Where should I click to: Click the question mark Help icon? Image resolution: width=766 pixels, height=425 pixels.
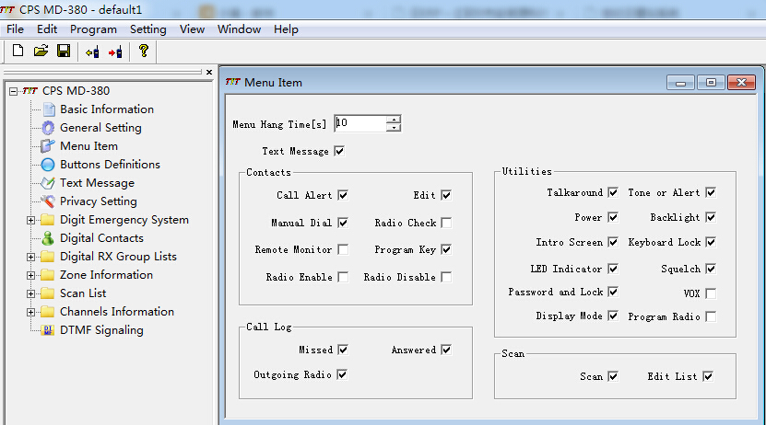pos(144,51)
